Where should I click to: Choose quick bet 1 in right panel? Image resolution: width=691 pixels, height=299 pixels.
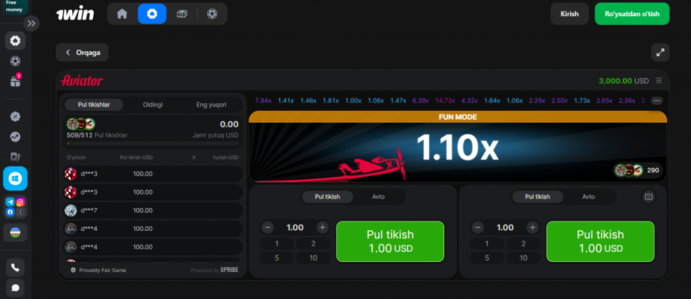pyautogui.click(x=487, y=244)
